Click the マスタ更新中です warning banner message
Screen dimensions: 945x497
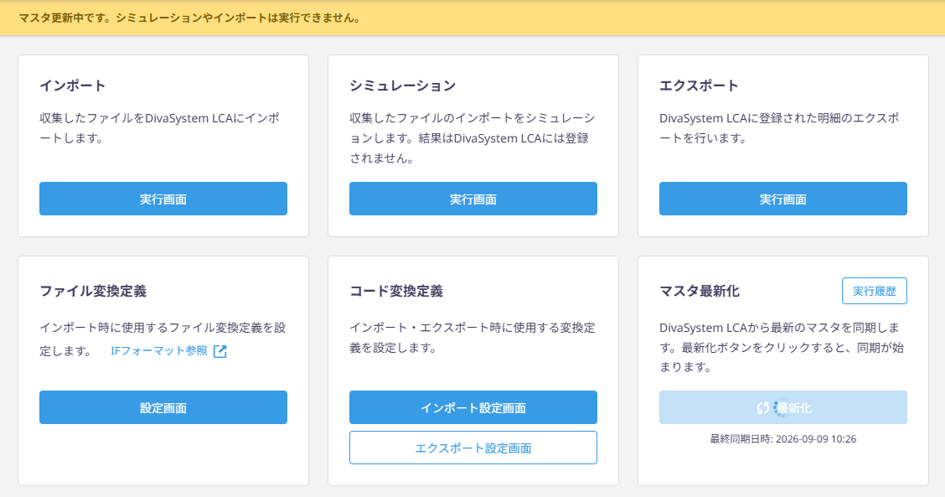pos(190,18)
